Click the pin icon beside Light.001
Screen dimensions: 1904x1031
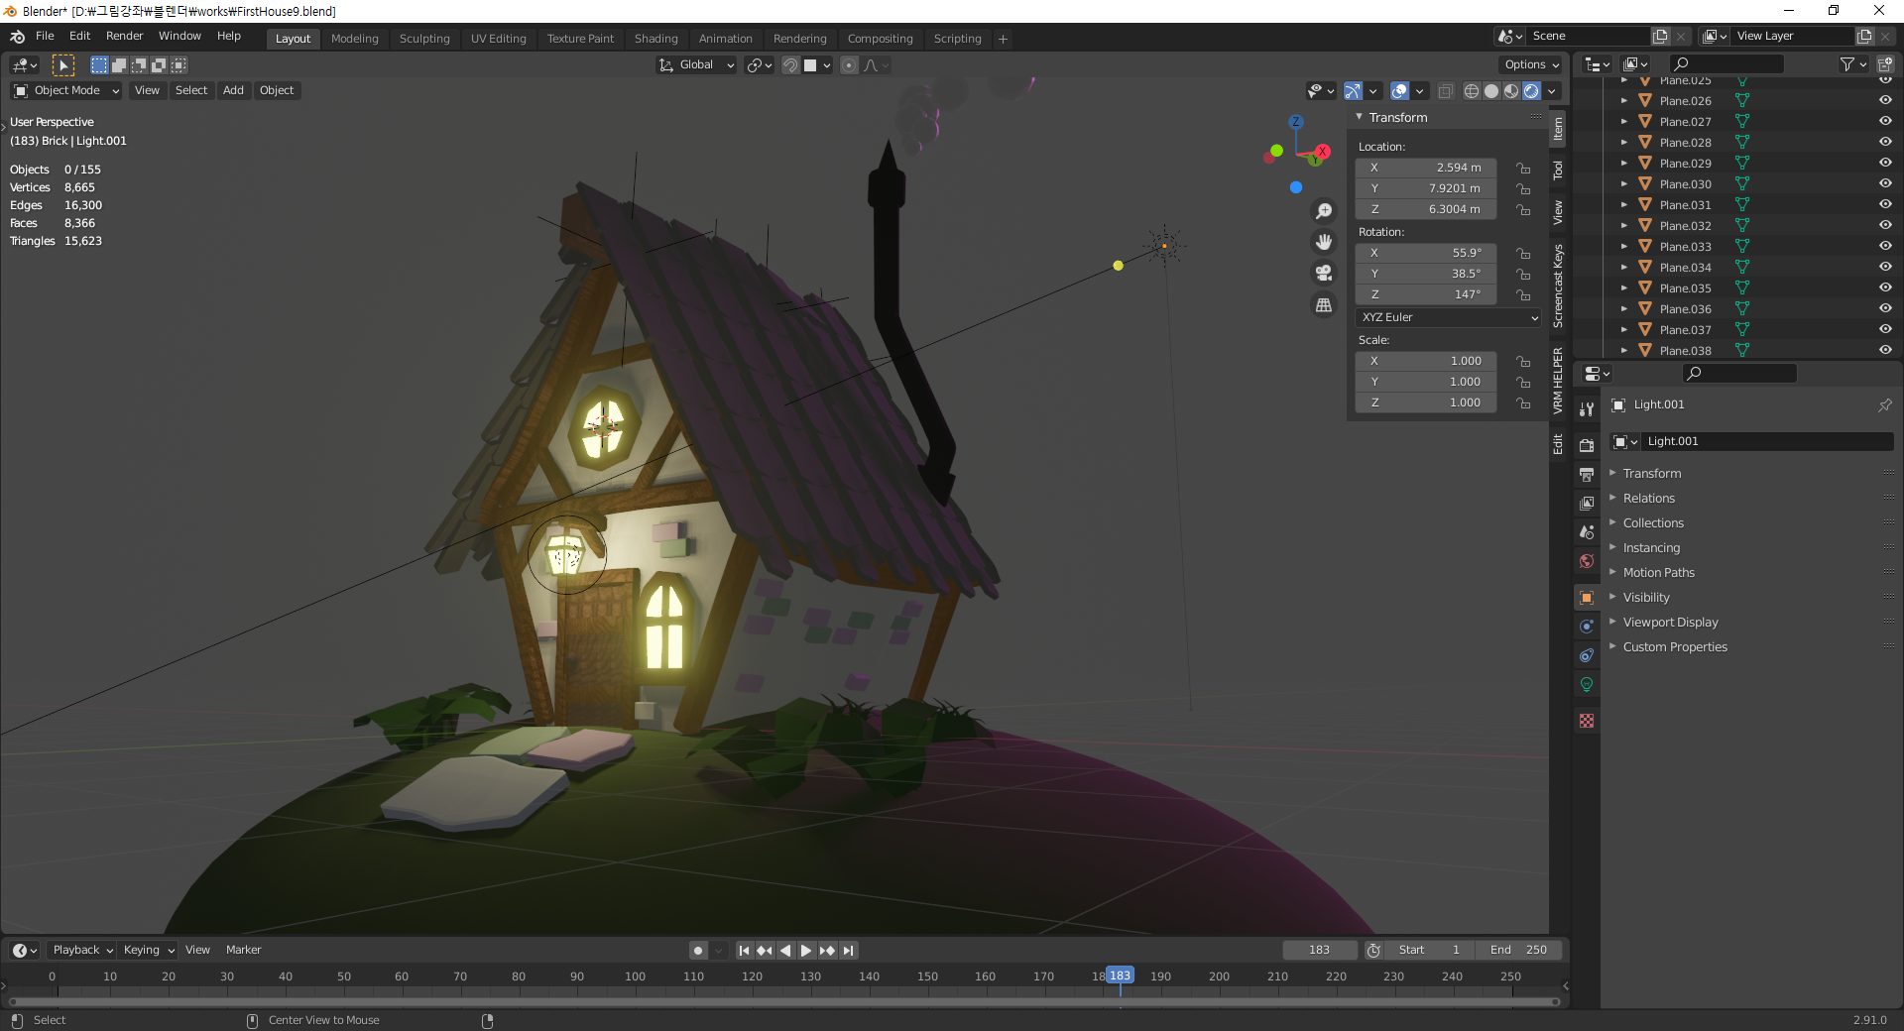coord(1885,404)
